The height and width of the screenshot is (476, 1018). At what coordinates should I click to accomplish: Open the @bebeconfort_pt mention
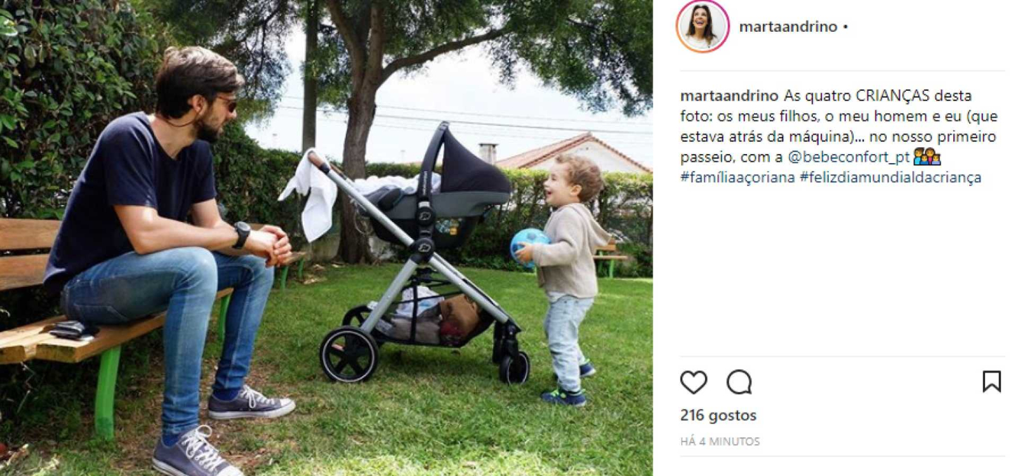tap(849, 157)
